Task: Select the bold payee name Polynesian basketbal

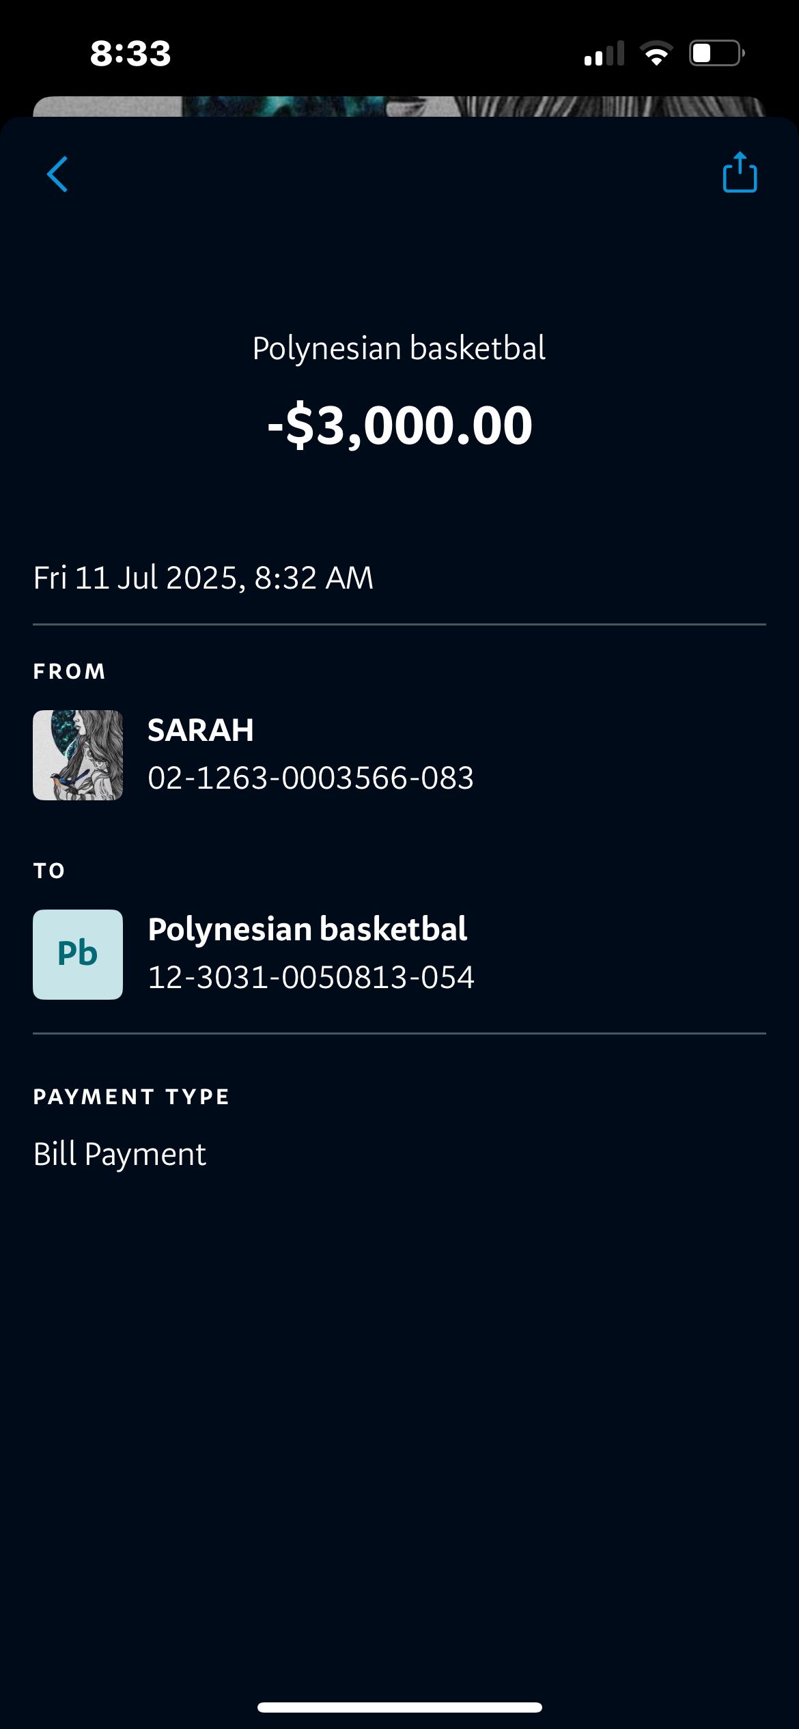Action: [307, 929]
